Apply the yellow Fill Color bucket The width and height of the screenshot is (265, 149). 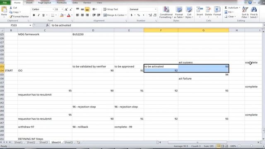[62, 15]
